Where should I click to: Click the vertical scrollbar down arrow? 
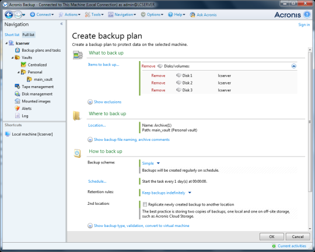click(310, 229)
